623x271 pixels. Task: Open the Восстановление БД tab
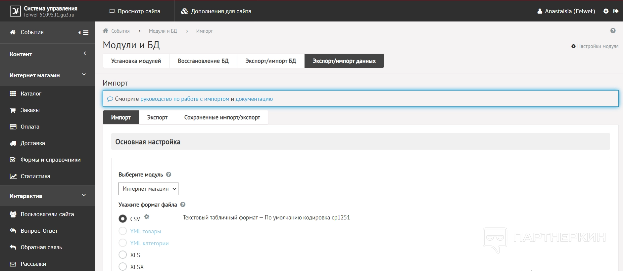(203, 61)
